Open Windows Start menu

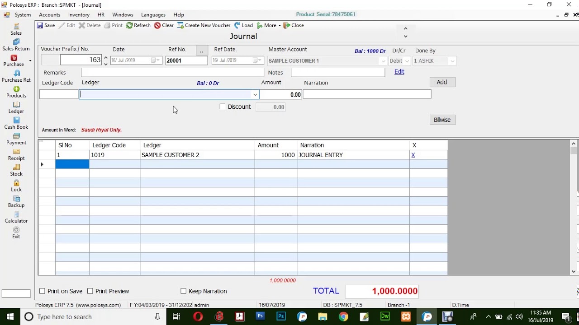(x=10, y=317)
